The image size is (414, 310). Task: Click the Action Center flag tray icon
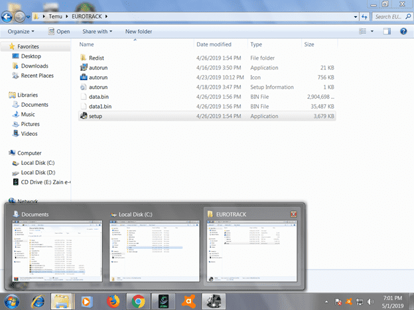pyautogui.click(x=338, y=302)
